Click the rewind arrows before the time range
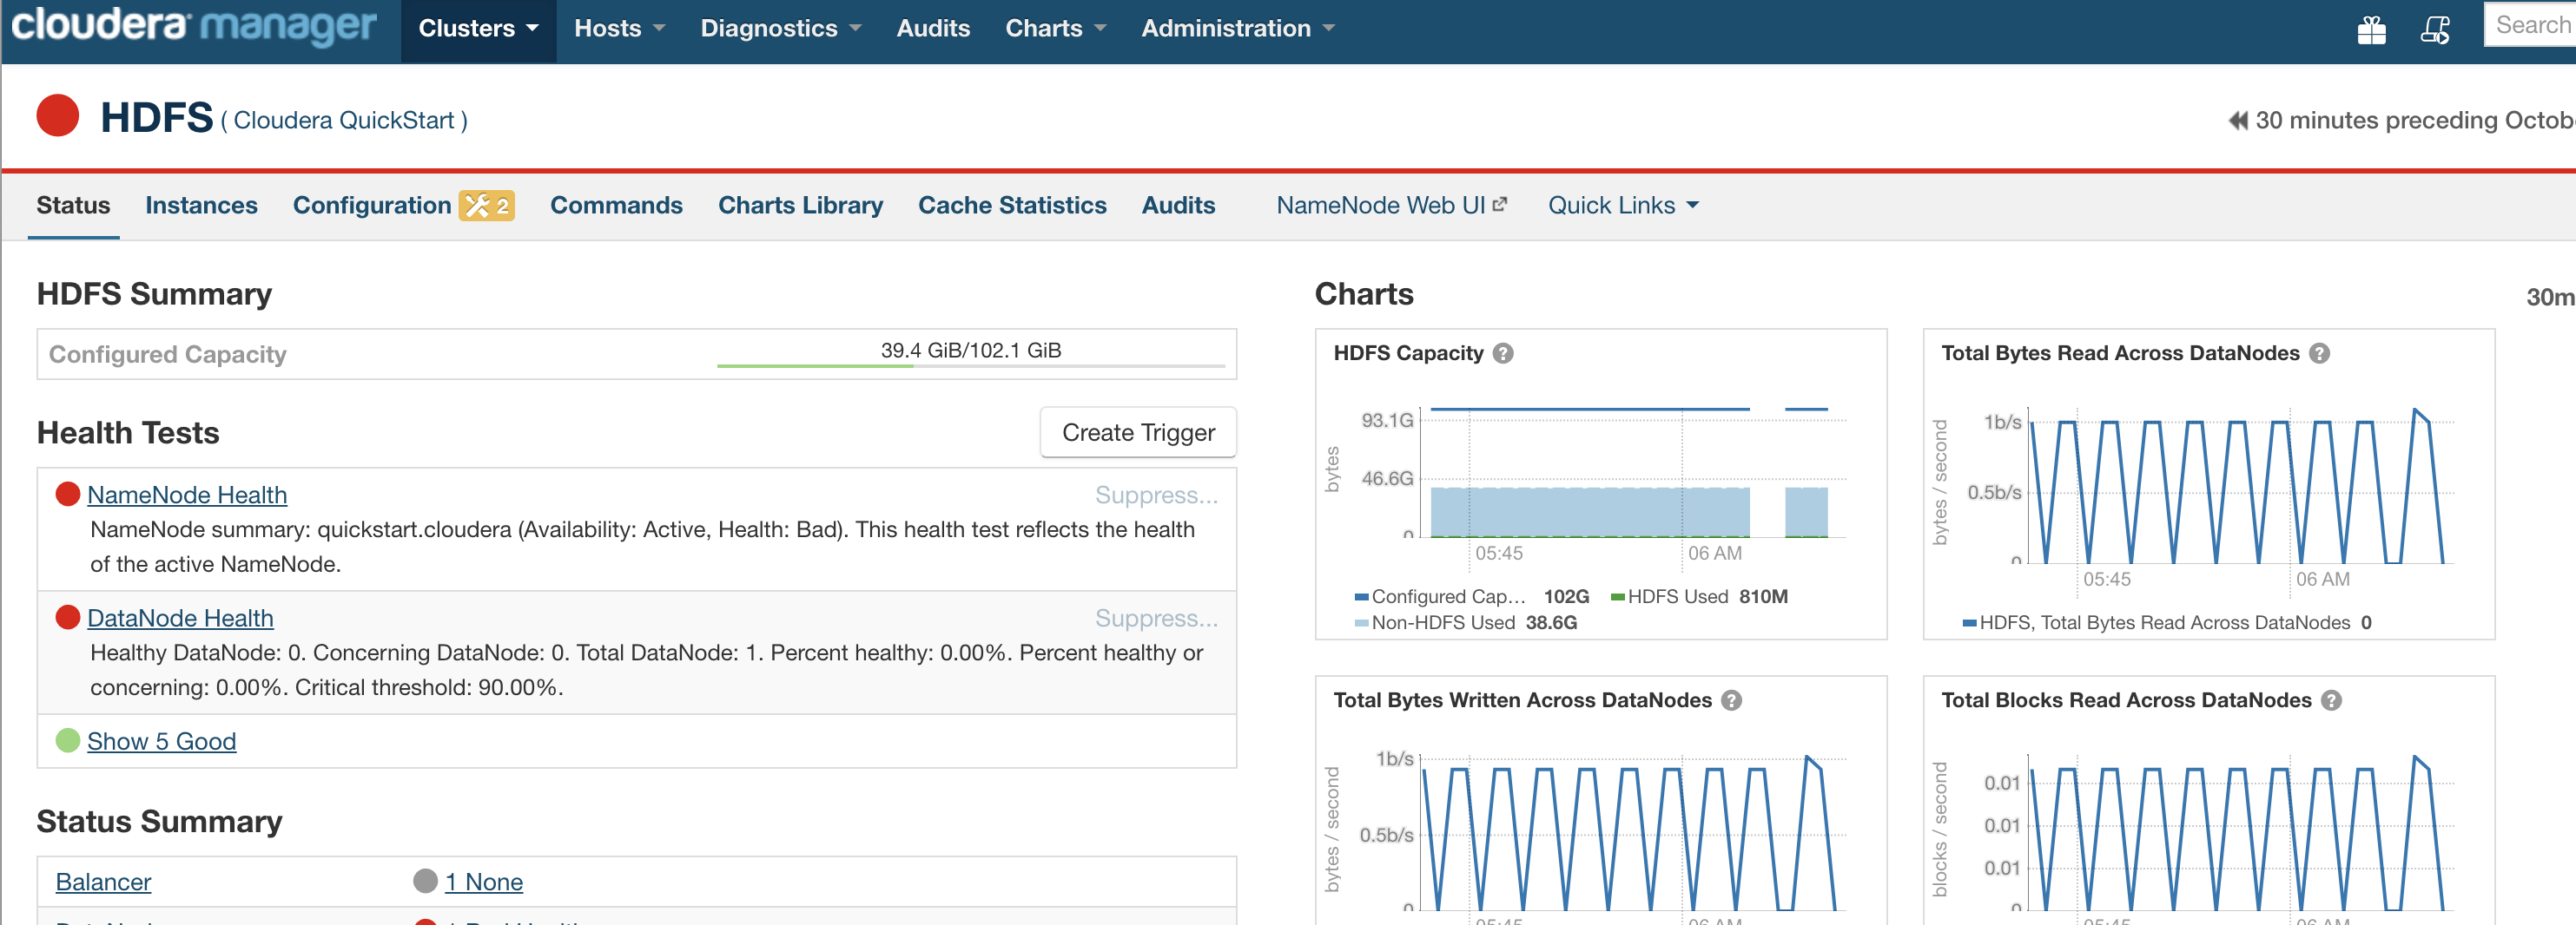The height and width of the screenshot is (925, 2576). [2237, 121]
